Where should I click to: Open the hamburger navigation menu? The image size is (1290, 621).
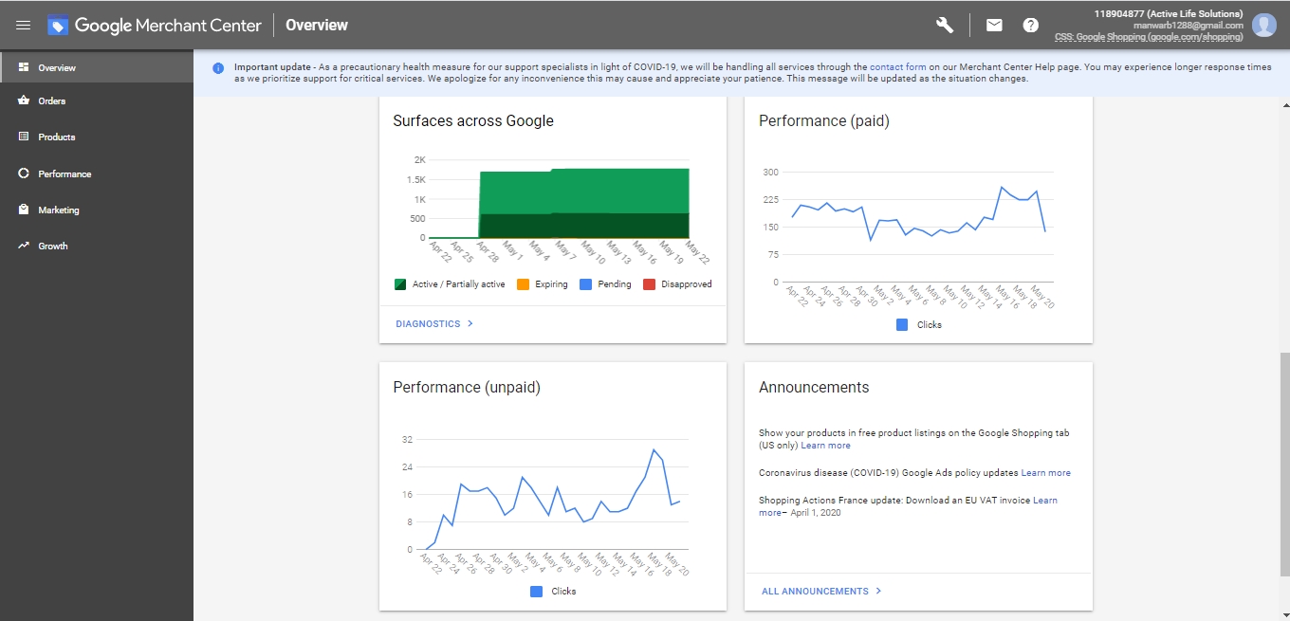point(24,26)
